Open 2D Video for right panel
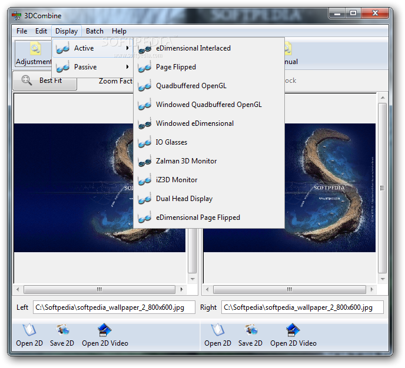This screenshot has height=368, width=405. point(293,335)
